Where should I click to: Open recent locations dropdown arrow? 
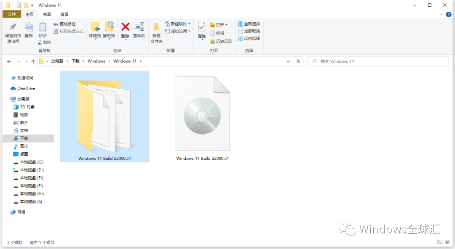(x=26, y=61)
